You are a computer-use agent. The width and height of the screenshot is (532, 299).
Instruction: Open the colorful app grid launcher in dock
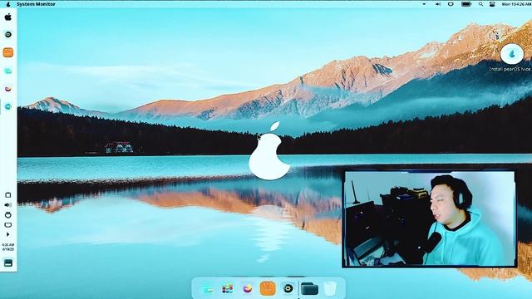coord(227,289)
